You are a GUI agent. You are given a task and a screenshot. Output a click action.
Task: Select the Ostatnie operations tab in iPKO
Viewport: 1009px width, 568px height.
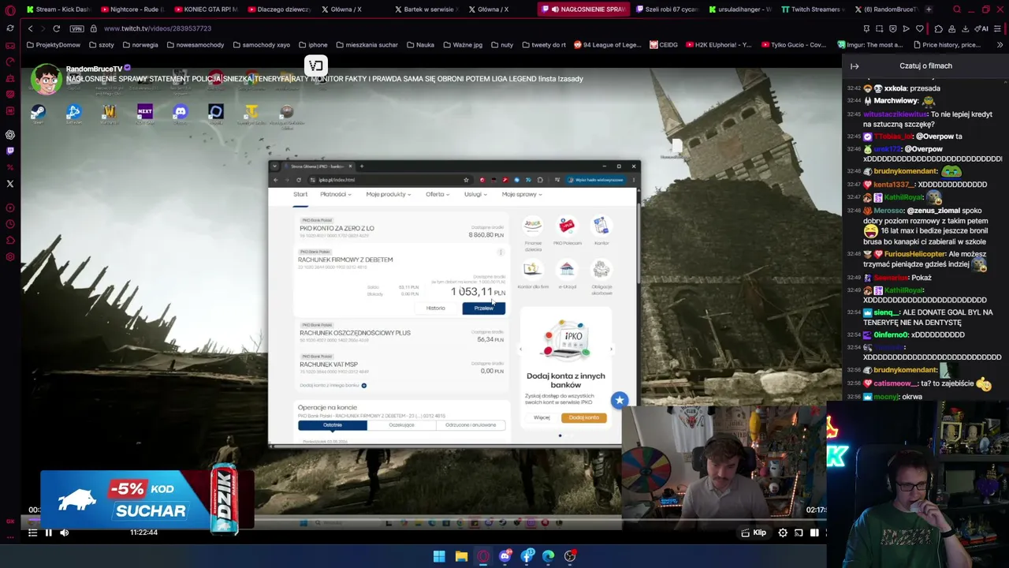[x=332, y=425]
